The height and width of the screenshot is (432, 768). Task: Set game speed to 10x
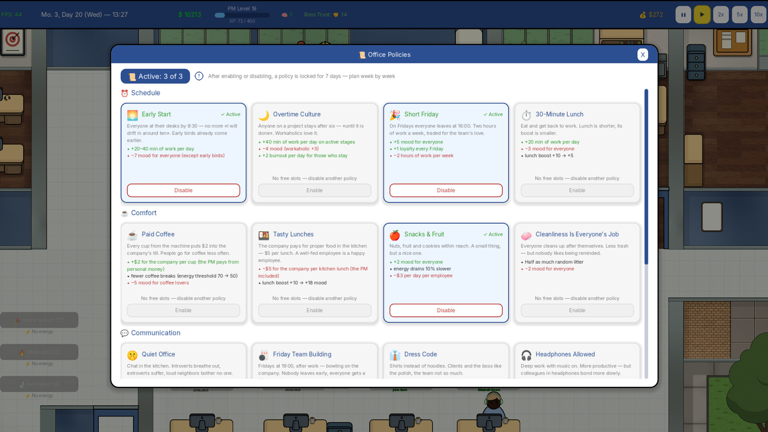point(758,15)
